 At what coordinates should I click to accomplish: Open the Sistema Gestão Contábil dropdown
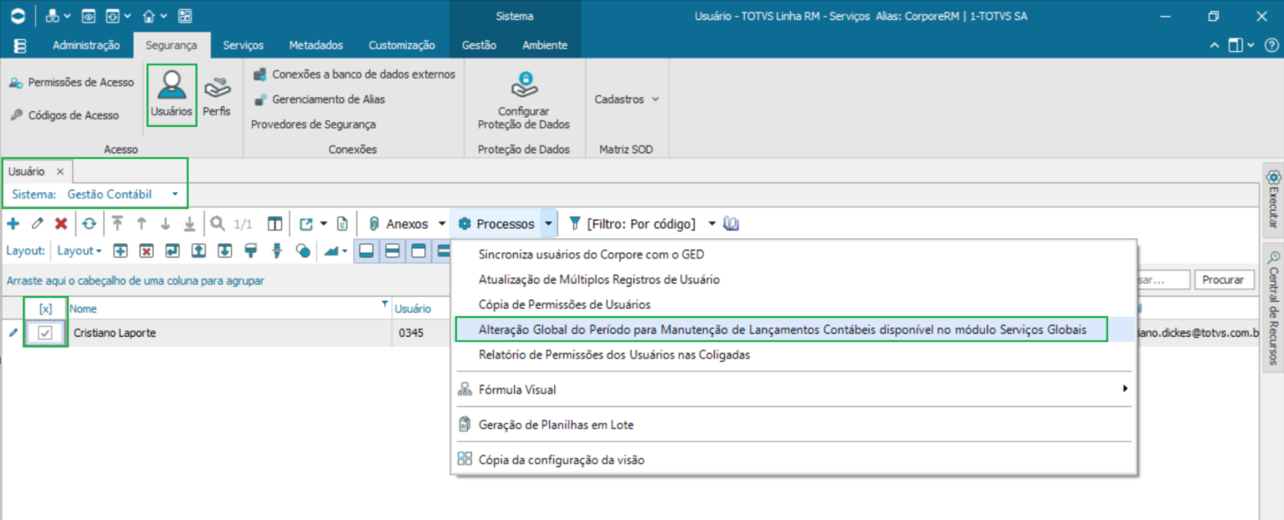(175, 194)
